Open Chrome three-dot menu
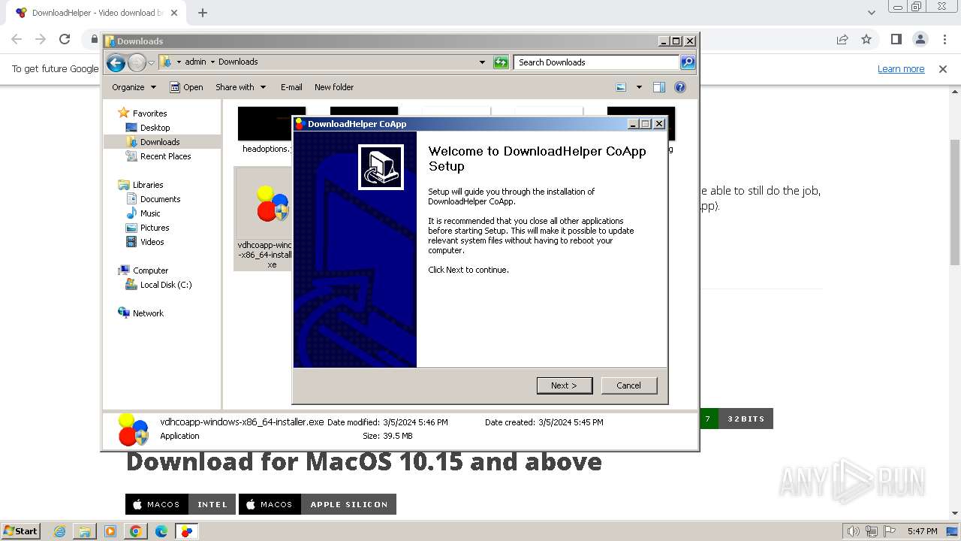The height and width of the screenshot is (541, 961). 944,39
